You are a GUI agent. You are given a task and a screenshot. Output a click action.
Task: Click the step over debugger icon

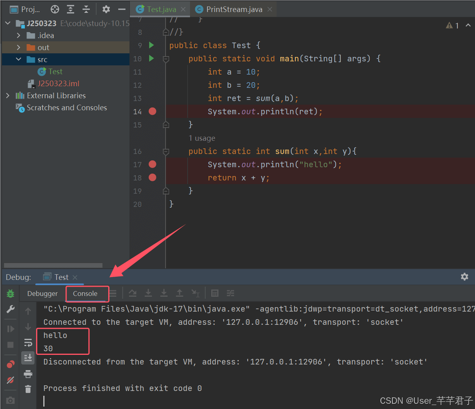pos(132,293)
